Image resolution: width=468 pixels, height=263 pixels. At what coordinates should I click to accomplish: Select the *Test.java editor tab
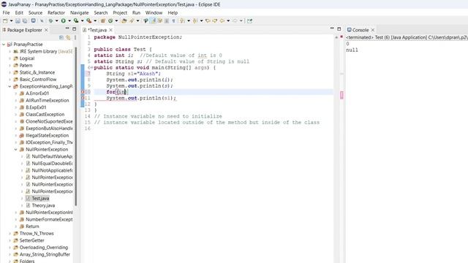(97, 30)
